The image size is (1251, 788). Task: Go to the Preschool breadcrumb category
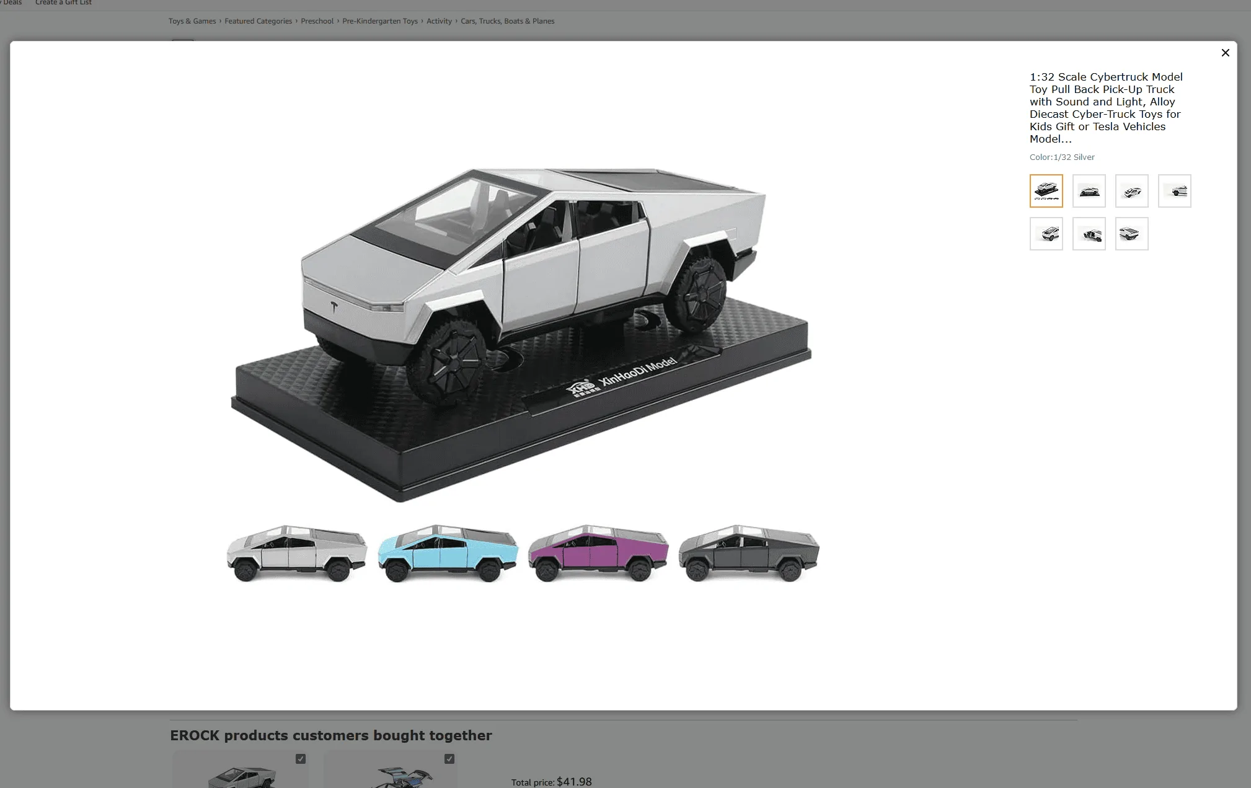[x=317, y=21]
